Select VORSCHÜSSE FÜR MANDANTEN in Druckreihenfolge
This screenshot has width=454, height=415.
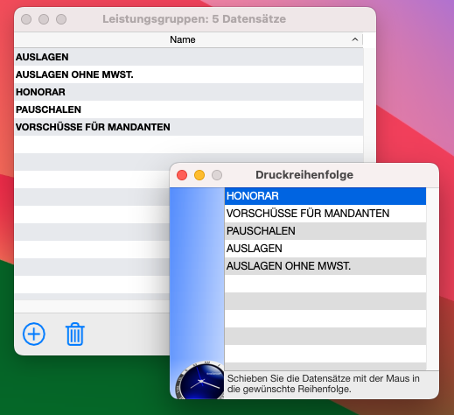point(325,214)
